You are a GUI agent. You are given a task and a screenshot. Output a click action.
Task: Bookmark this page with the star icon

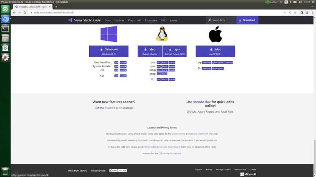[295, 13]
